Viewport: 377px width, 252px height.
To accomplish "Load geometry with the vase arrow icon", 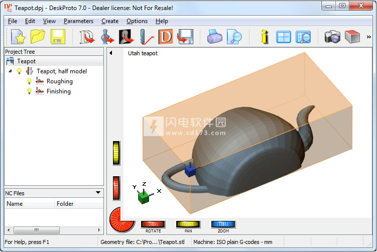I will [x=107, y=37].
